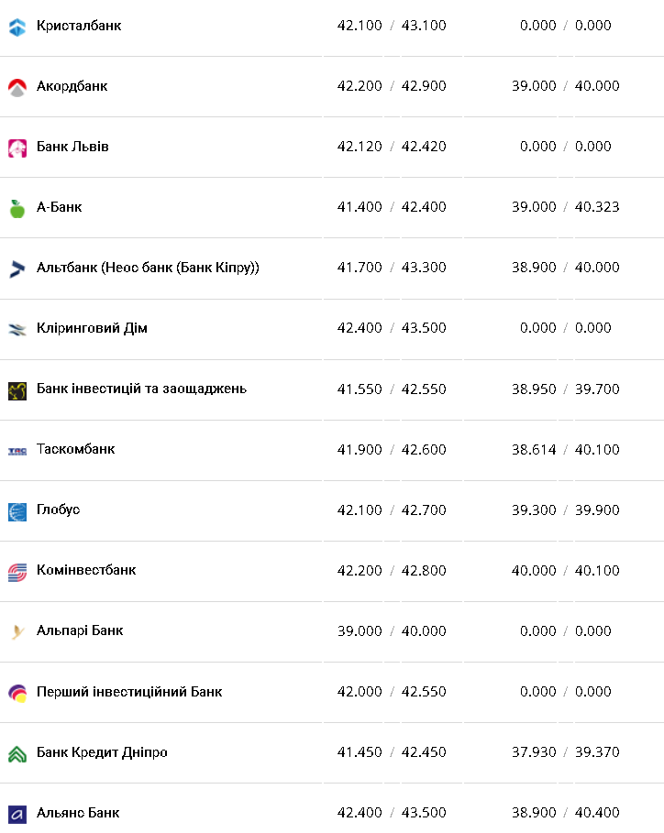Open the Таскомбанк bank link
This screenshot has height=833, width=664.
click(75, 449)
